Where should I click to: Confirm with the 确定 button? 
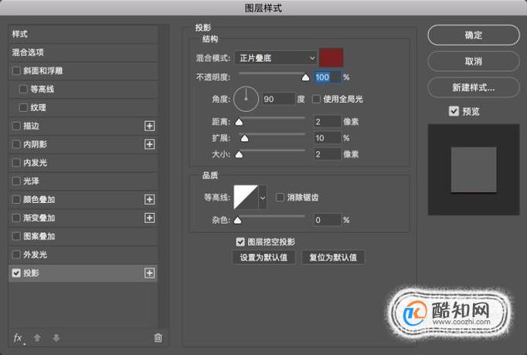tap(473, 35)
